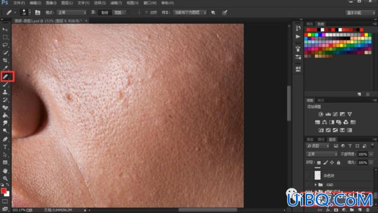
Task: Delete layer with the trash icon
Action: (x=368, y=210)
